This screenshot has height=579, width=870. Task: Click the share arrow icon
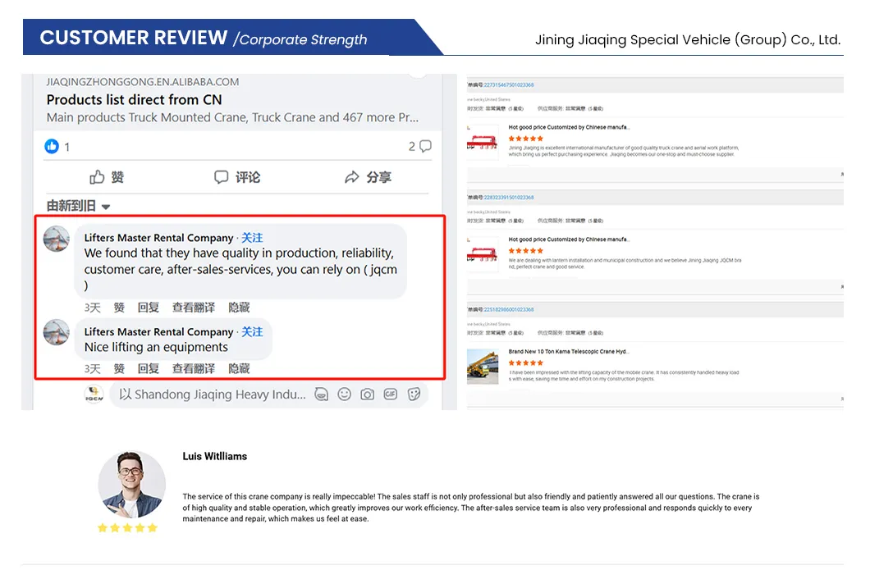pos(352,177)
